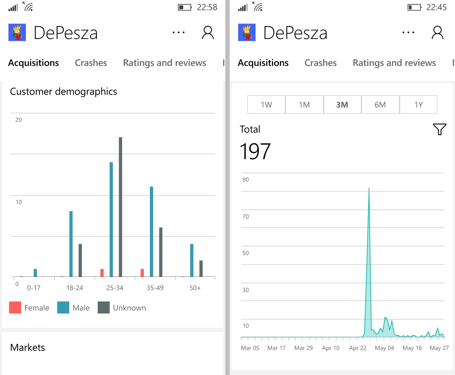Open the more options ellipsis on right screen
The height and width of the screenshot is (375, 455).
pyautogui.click(x=408, y=33)
